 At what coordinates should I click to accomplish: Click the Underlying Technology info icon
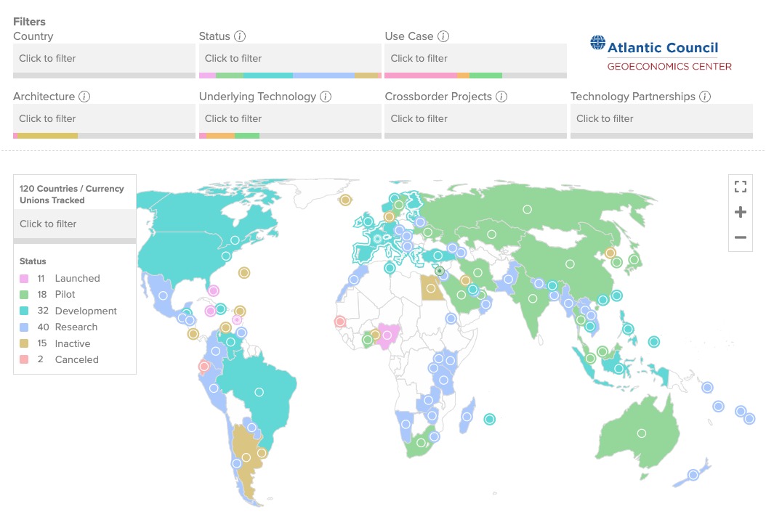point(326,97)
